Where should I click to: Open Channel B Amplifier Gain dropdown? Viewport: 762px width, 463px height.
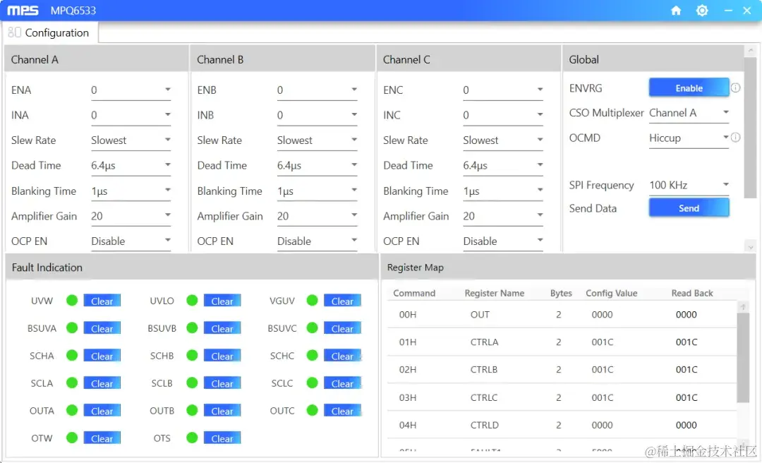[317, 216]
